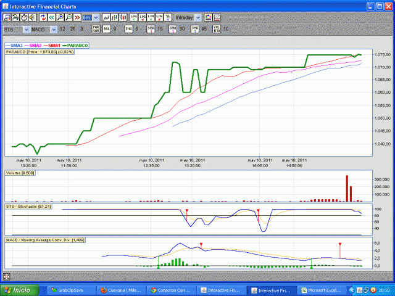Toggle the BOL Bollinger bands button
395x296 pixels.
(106, 29)
